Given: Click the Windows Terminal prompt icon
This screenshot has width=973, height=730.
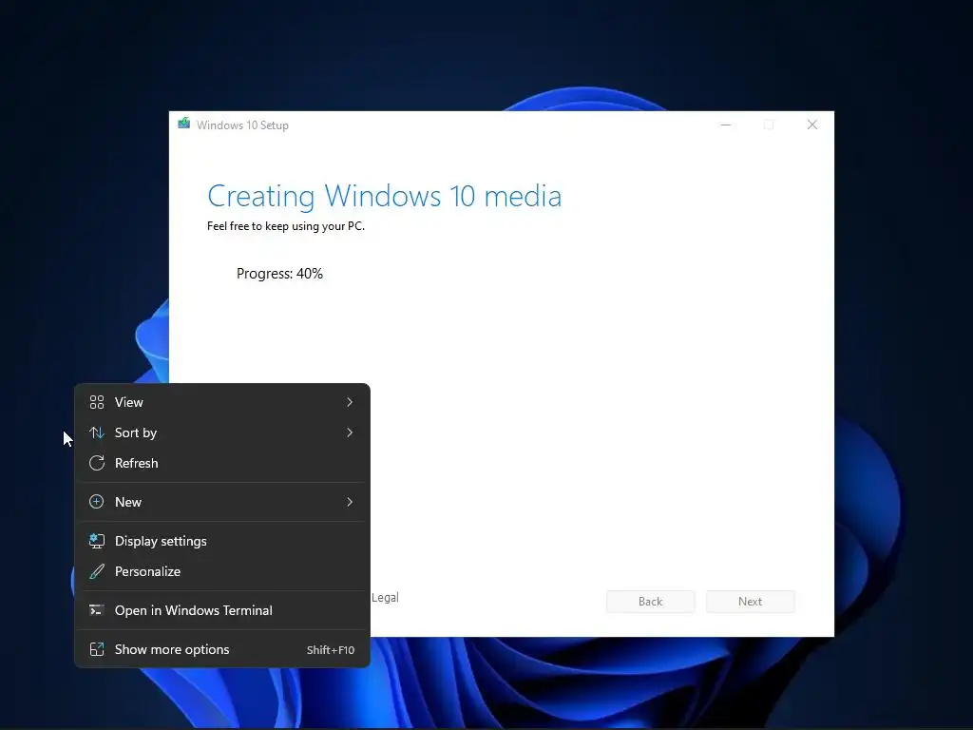Looking at the screenshot, I should (x=97, y=610).
